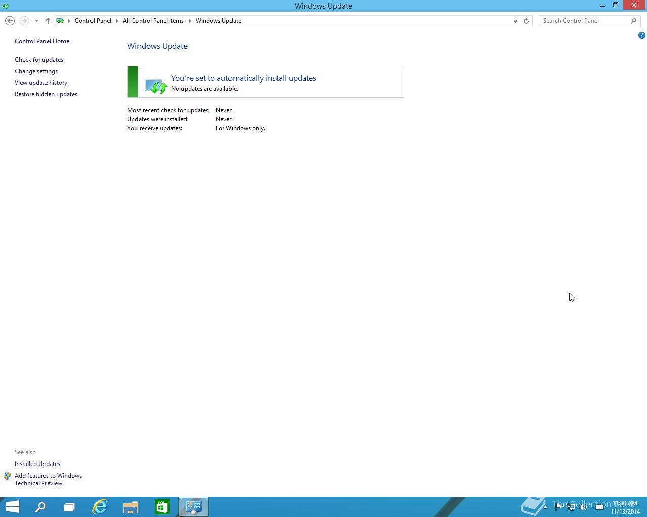Minimize the Windows Update window

click(x=603, y=6)
